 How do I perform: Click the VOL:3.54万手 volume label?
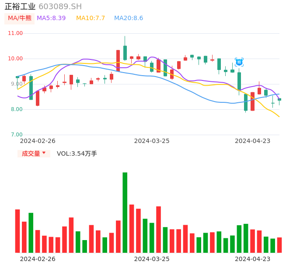77,153
